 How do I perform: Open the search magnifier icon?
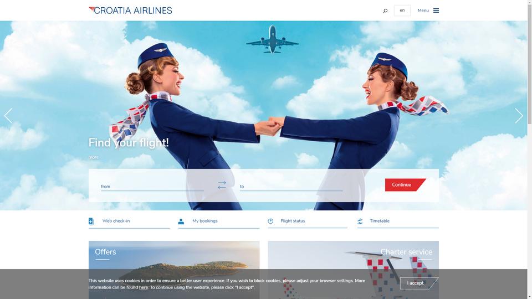(x=385, y=11)
